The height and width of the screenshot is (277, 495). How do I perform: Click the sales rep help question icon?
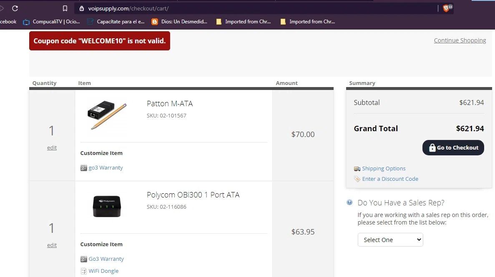pyautogui.click(x=349, y=202)
